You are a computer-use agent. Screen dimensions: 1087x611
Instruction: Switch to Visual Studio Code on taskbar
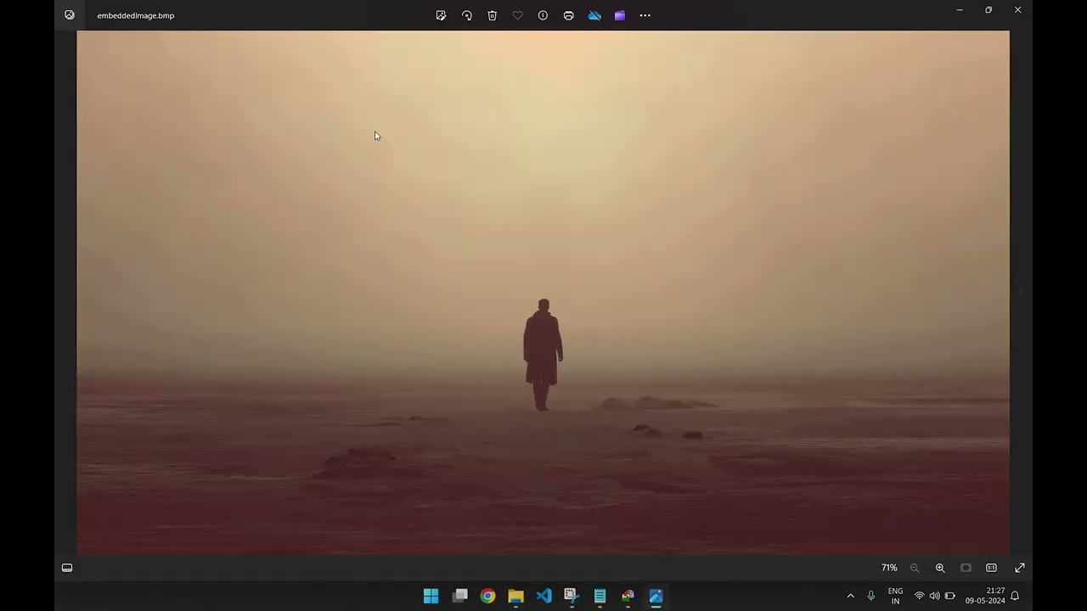coord(543,596)
